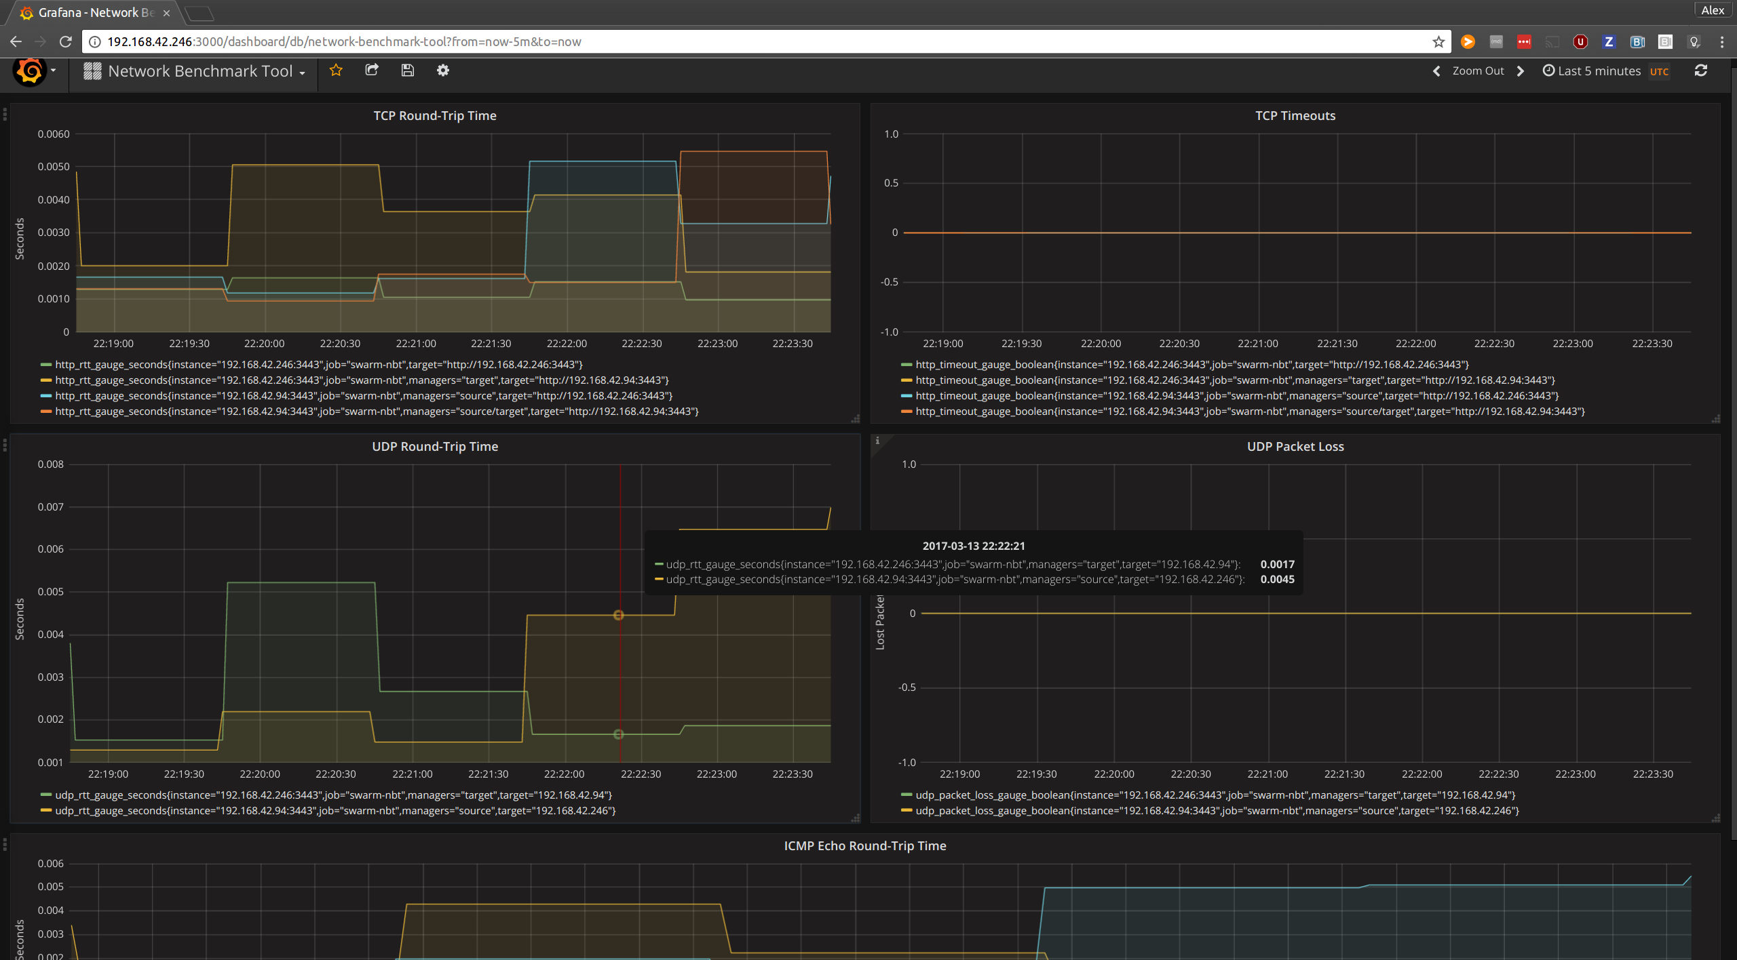
Task: Click the refresh dashboard icon
Action: click(x=1700, y=71)
